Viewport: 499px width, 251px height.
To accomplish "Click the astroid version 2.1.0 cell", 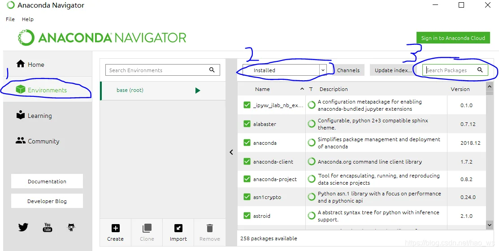I will (466, 216).
